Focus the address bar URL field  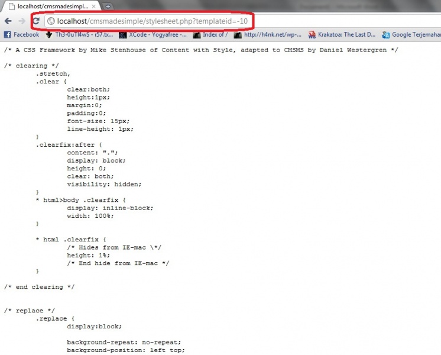click(x=152, y=21)
